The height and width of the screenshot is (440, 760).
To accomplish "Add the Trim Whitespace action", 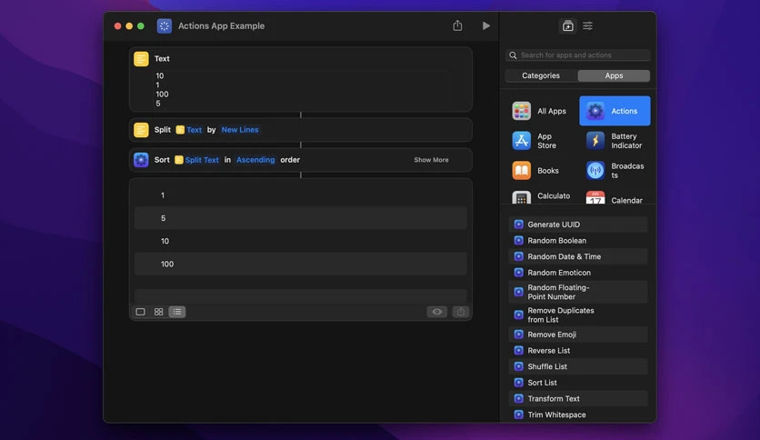I will (x=578, y=415).
